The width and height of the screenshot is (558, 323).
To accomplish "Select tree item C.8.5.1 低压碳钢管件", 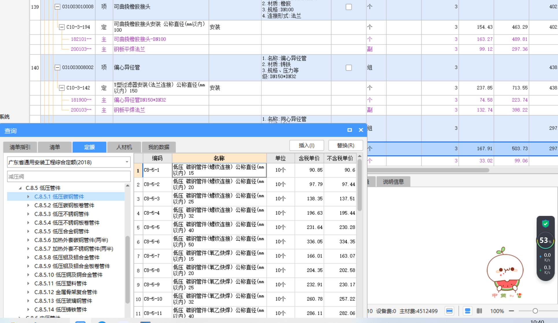I will [x=59, y=197].
